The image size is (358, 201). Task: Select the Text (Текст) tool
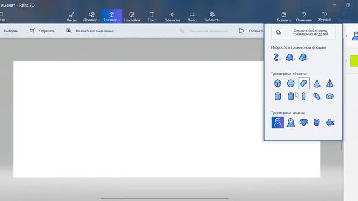pyautogui.click(x=152, y=17)
